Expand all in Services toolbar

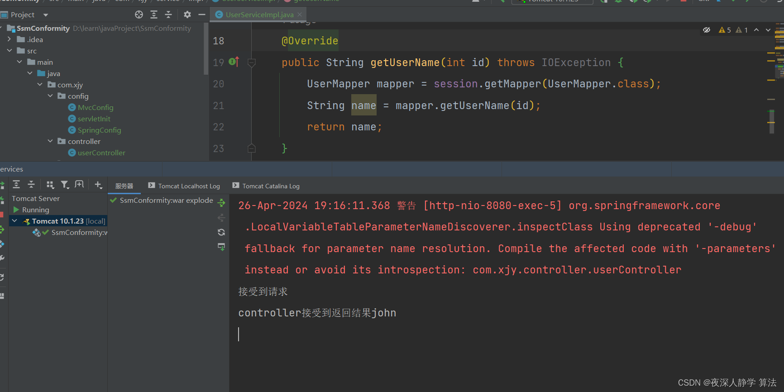(x=16, y=184)
